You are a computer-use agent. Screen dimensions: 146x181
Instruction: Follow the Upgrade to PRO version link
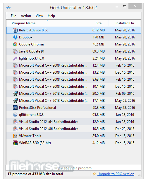point(116,174)
